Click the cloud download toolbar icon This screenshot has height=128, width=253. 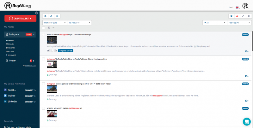(45, 16)
